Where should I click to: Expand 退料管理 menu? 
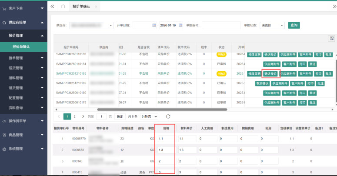[23, 78]
